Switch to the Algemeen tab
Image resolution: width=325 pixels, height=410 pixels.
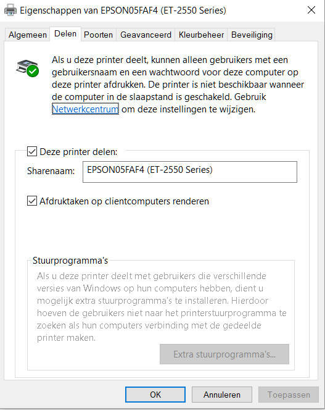[27, 35]
